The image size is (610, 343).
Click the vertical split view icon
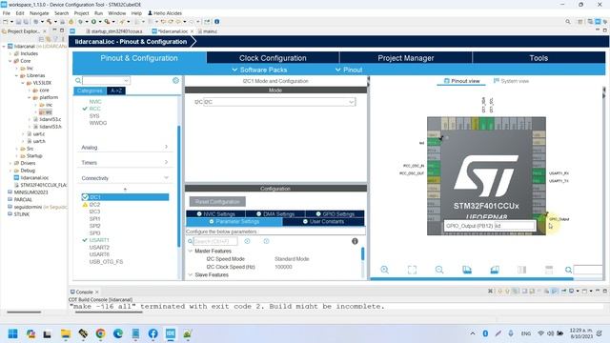click(x=521, y=270)
